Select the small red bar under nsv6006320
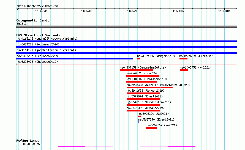Viewport: 245px width, 150px height. coord(139,116)
